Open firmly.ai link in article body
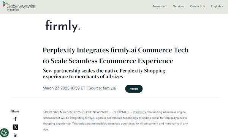This screenshot has width=228, height=138. [x=90, y=118]
